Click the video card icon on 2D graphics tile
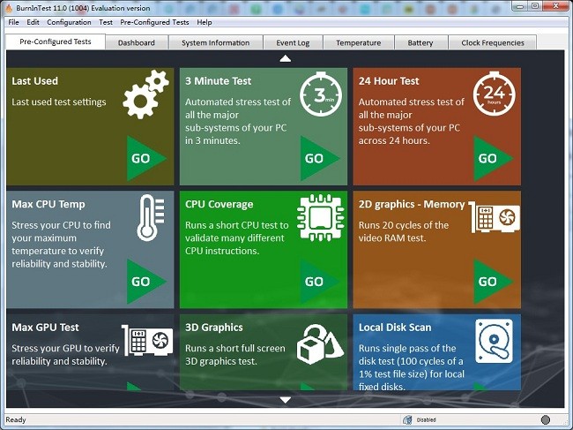This screenshot has width=573, height=430. tap(494, 216)
